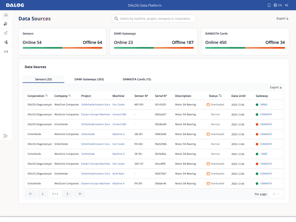Click the overloaded warning icon for GB-301
The height and width of the screenshot is (222, 296).
(208, 134)
